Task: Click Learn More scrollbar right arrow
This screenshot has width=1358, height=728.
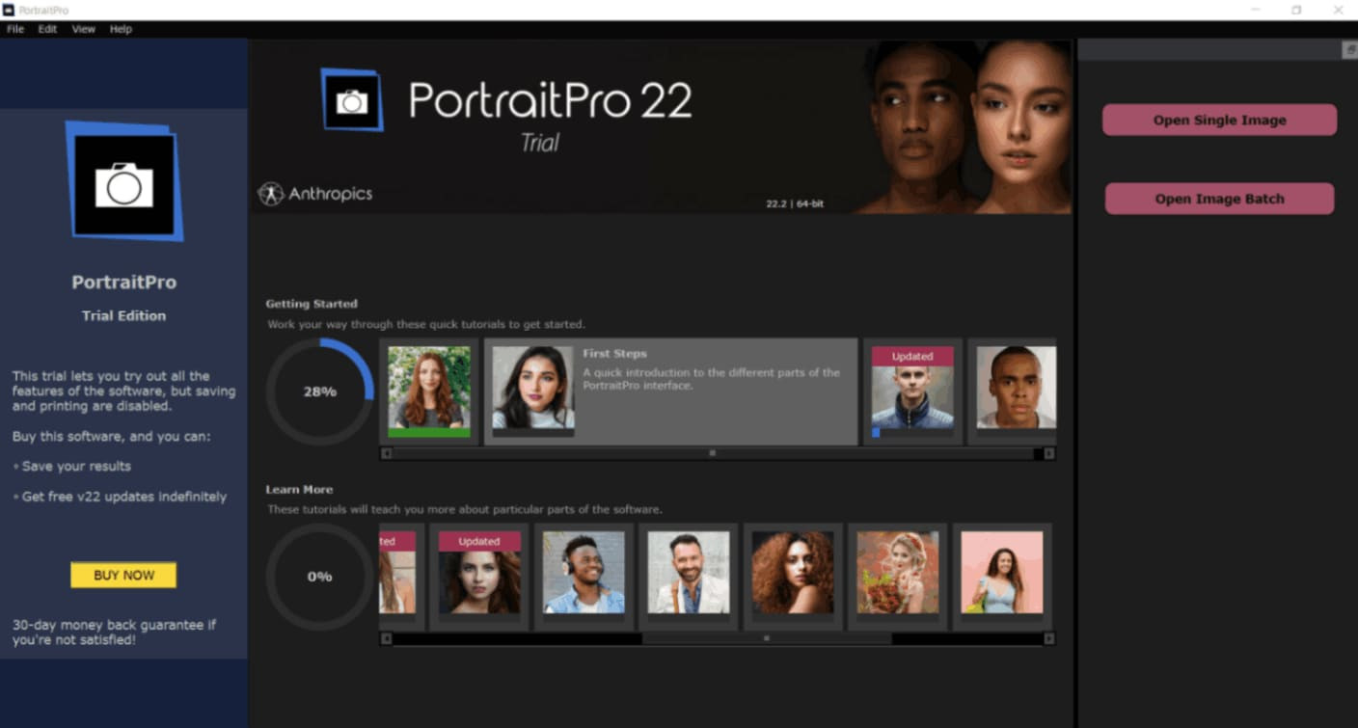Action: pos(1049,638)
